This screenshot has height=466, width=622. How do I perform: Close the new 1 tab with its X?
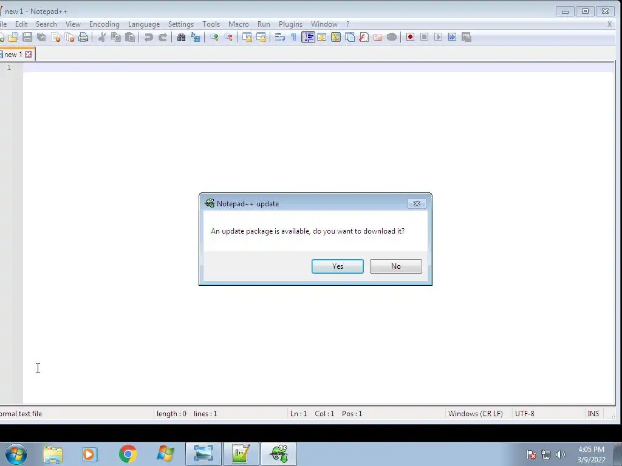[x=28, y=54]
